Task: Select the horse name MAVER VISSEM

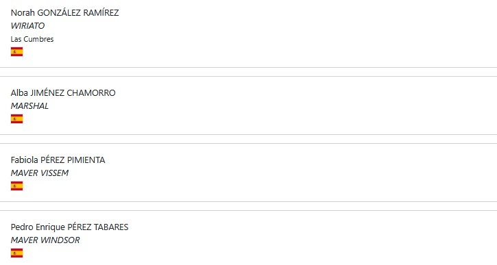Action: [40, 173]
